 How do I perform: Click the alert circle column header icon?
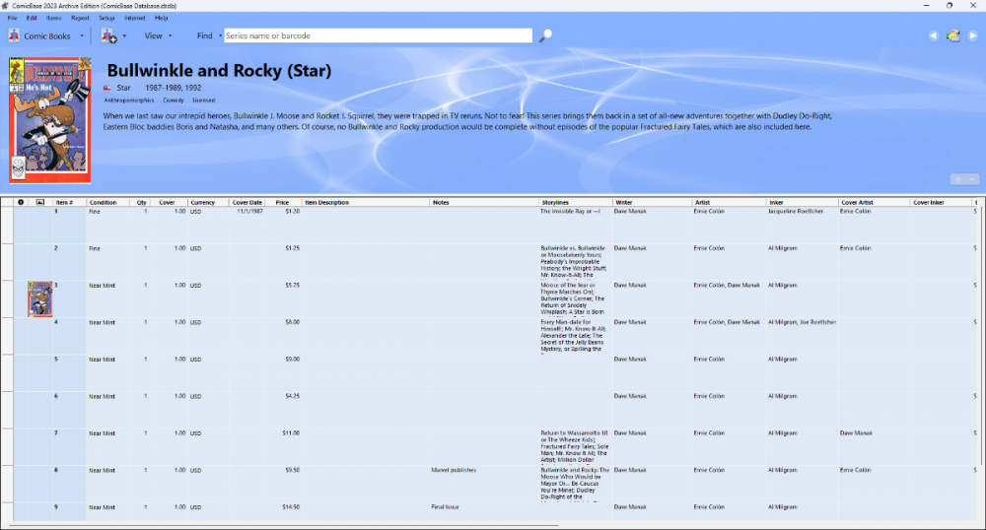tap(21, 202)
